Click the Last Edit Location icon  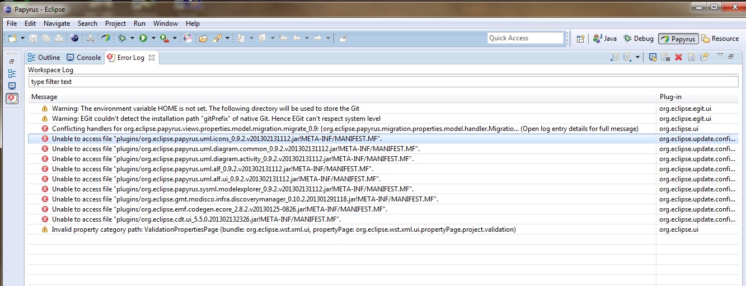pyautogui.click(x=283, y=38)
